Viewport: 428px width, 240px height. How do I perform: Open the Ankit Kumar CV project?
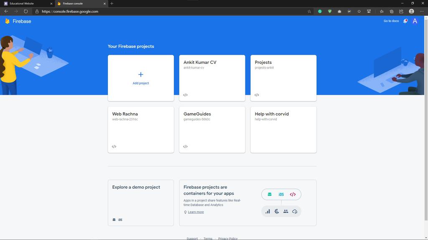point(212,78)
